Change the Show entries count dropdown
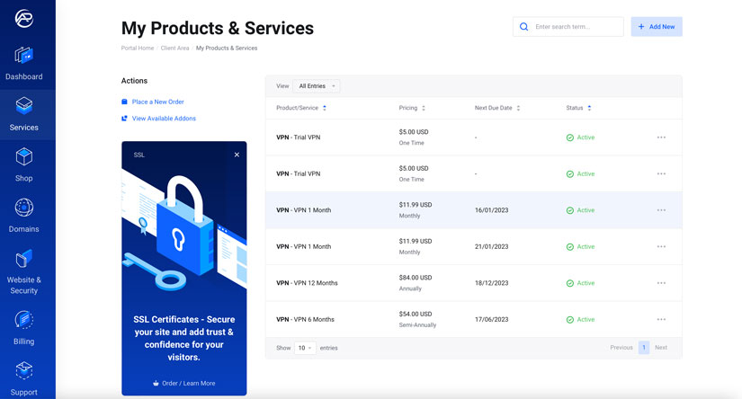 tap(304, 348)
